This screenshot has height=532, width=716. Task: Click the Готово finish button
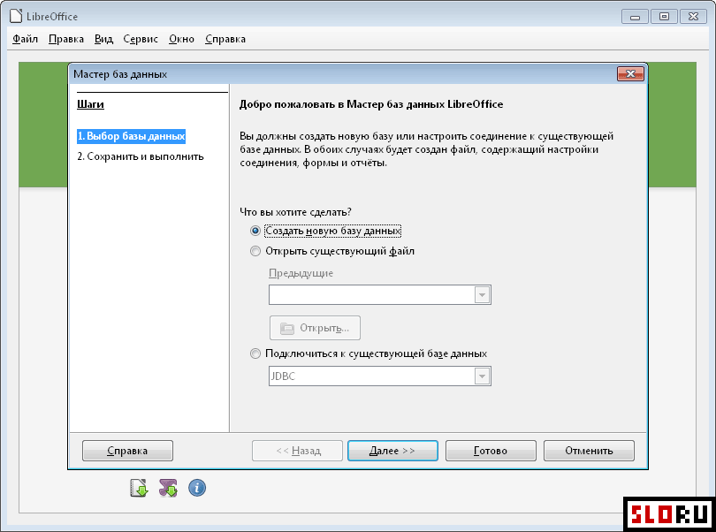491,451
